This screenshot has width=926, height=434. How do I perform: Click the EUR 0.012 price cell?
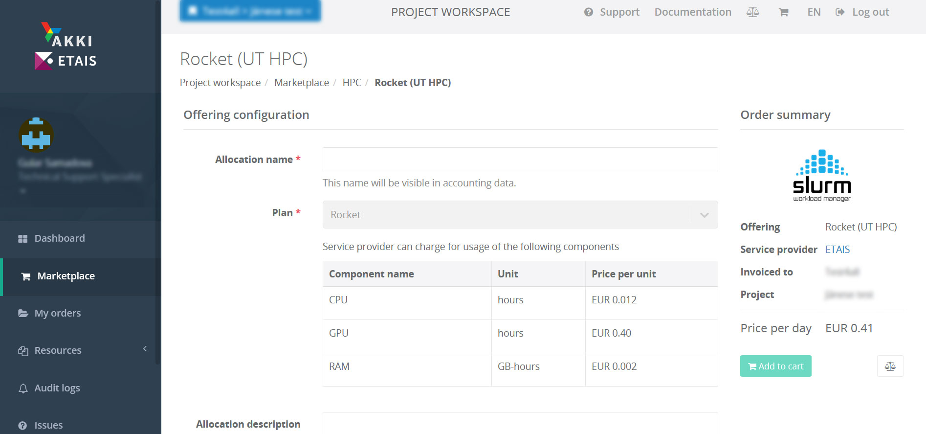(x=651, y=303)
